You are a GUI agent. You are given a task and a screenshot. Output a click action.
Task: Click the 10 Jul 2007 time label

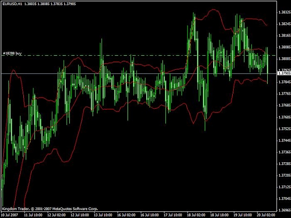click(x=9, y=215)
